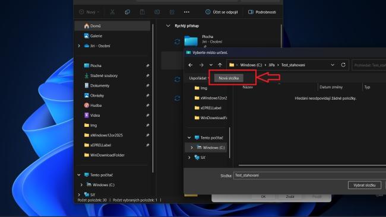The image size is (386, 217).
Task: Select Windows (C:) in Explorer sidebar
Action: 101,184
